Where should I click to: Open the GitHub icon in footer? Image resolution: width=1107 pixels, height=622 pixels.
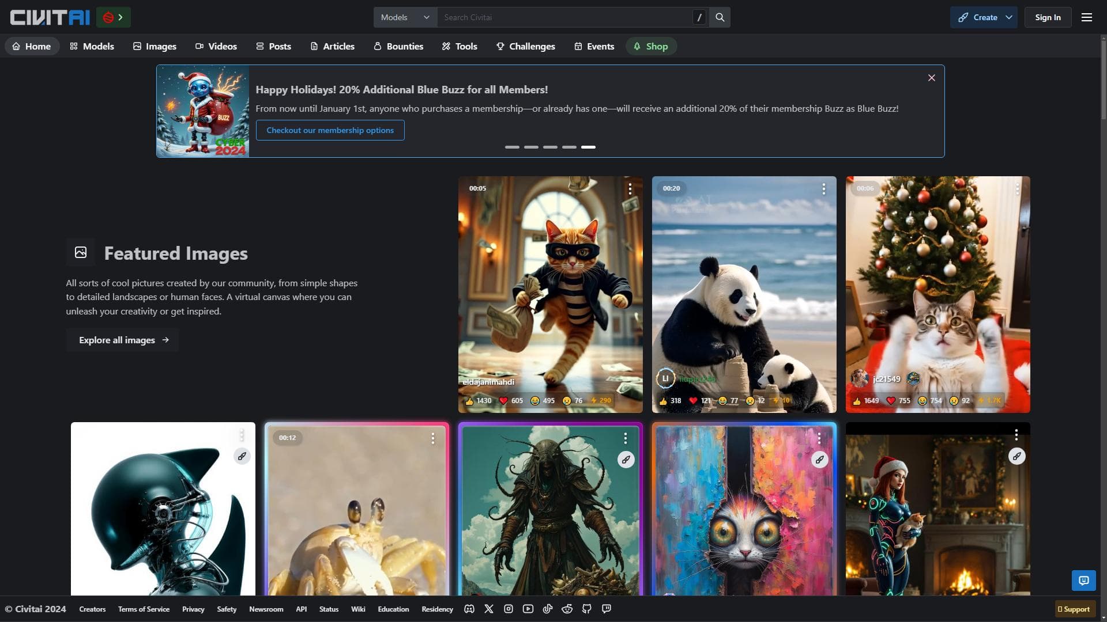click(x=587, y=609)
